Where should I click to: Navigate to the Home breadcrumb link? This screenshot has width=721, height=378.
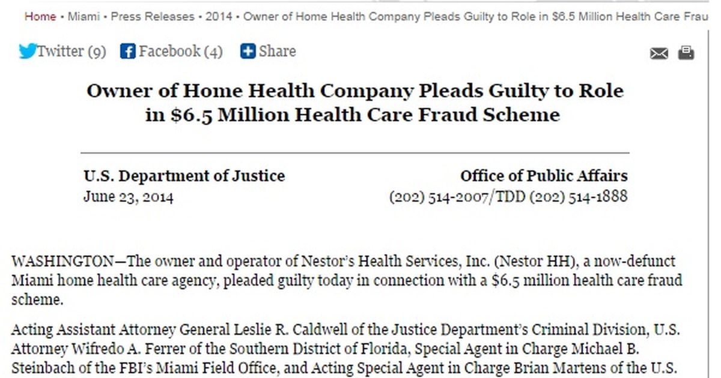point(40,17)
